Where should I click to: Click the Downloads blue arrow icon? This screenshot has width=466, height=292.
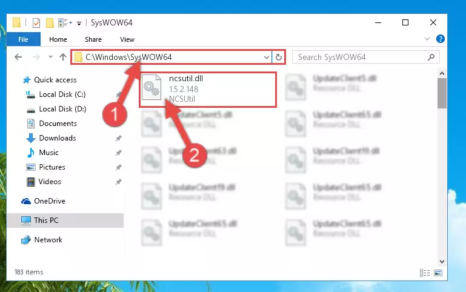pyautogui.click(x=31, y=138)
